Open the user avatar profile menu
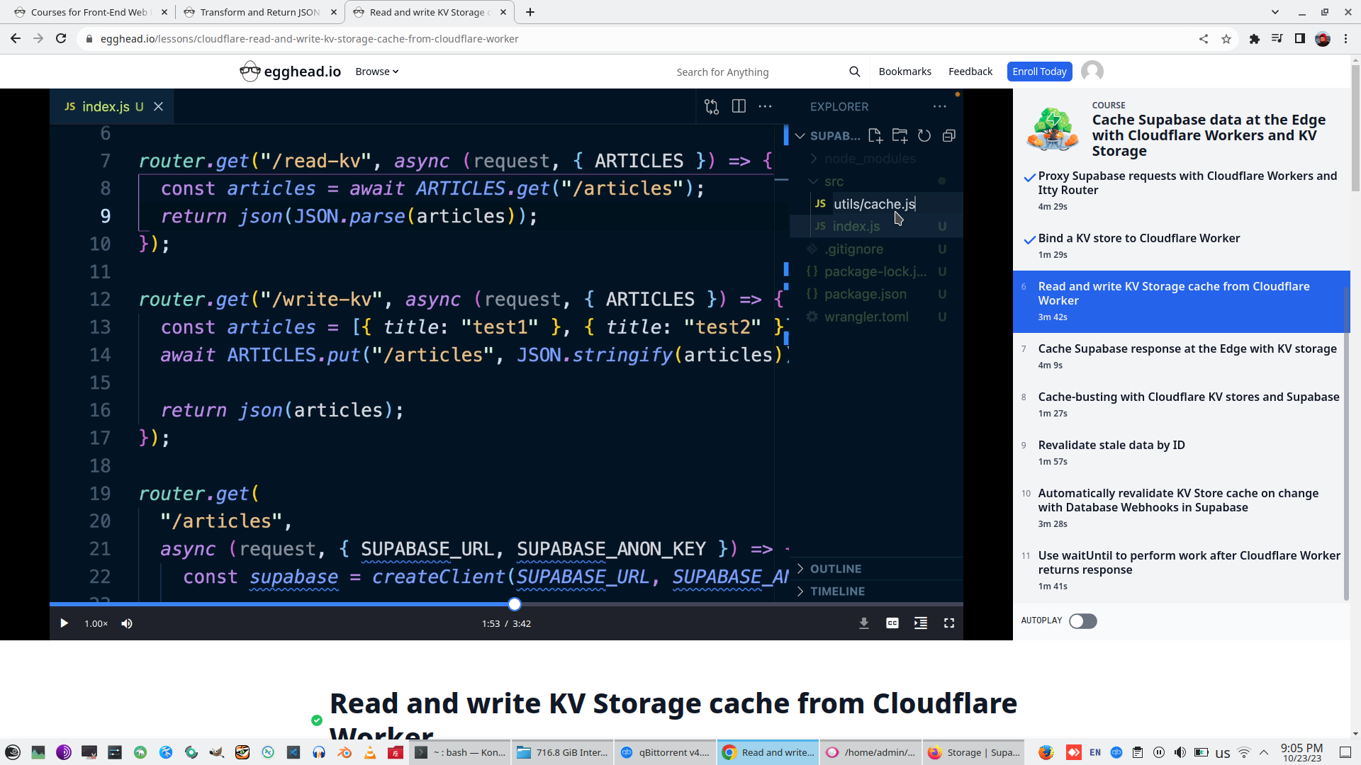 click(1092, 72)
